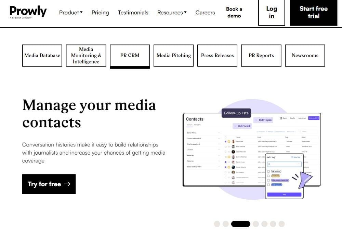Image resolution: width=342 pixels, height=243 pixels.
Task: Star Devon Lane's contact row
Action: click(229, 141)
